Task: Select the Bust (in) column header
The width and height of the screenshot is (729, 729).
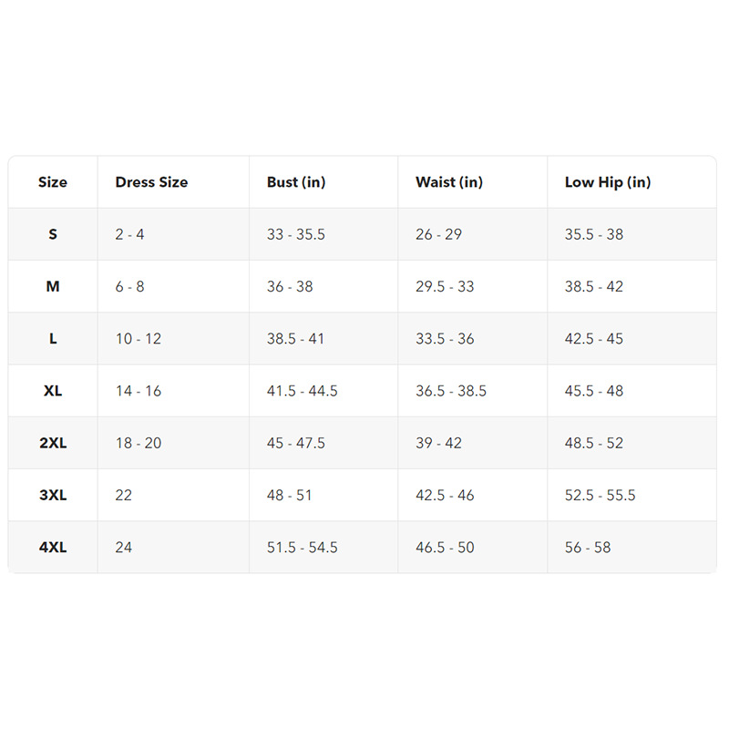Action: (296, 182)
